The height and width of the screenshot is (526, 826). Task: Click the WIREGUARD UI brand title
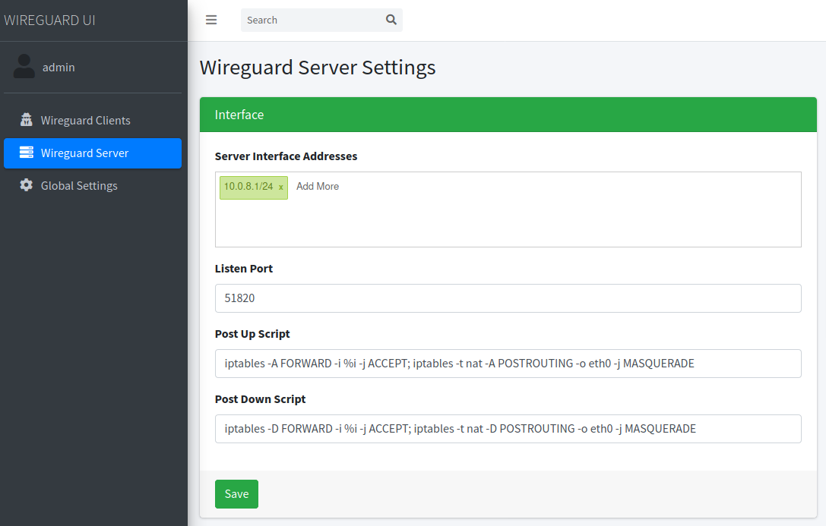coord(50,20)
